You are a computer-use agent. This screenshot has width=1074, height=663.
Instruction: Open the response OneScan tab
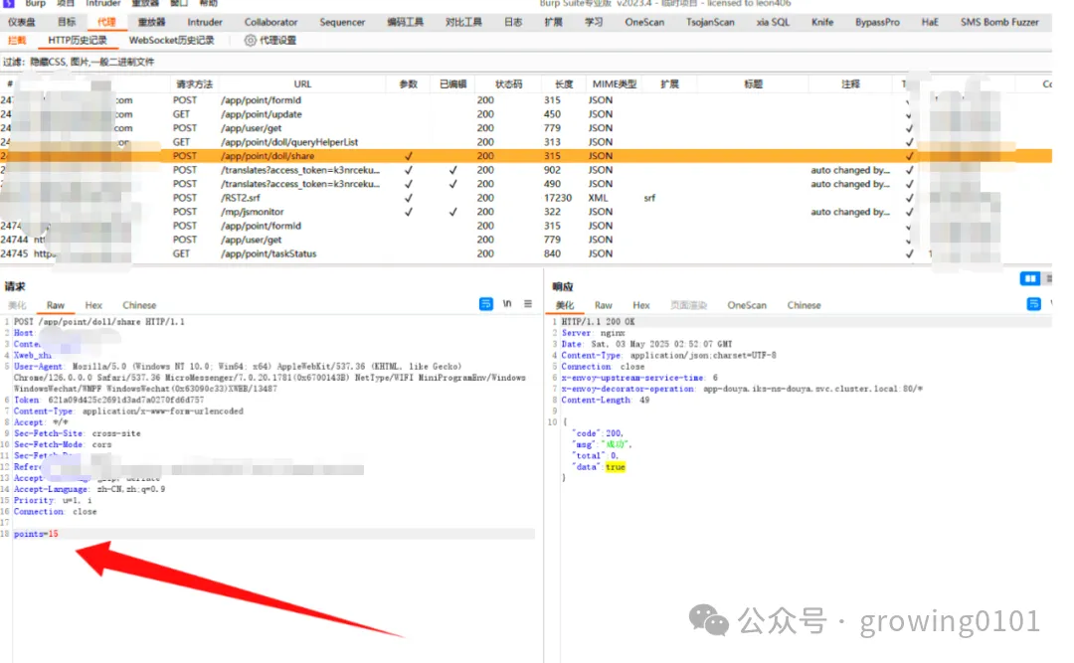[747, 305]
